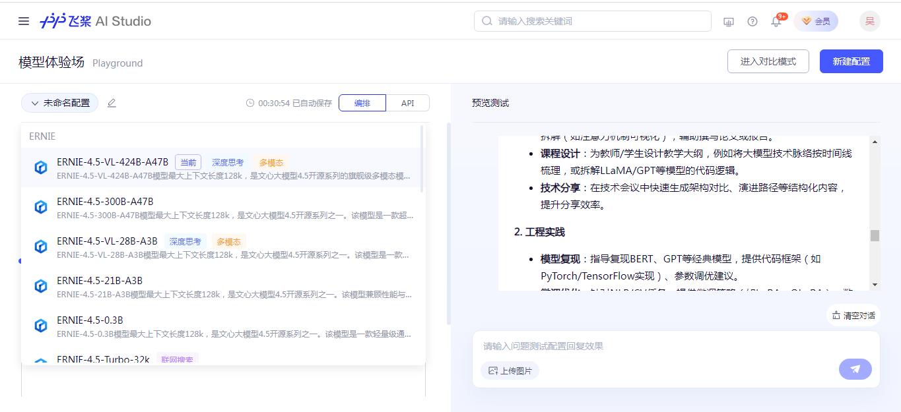
Task: Click the ERNIE-4.5-VL-424B-A47B model cube icon
Action: [41, 167]
